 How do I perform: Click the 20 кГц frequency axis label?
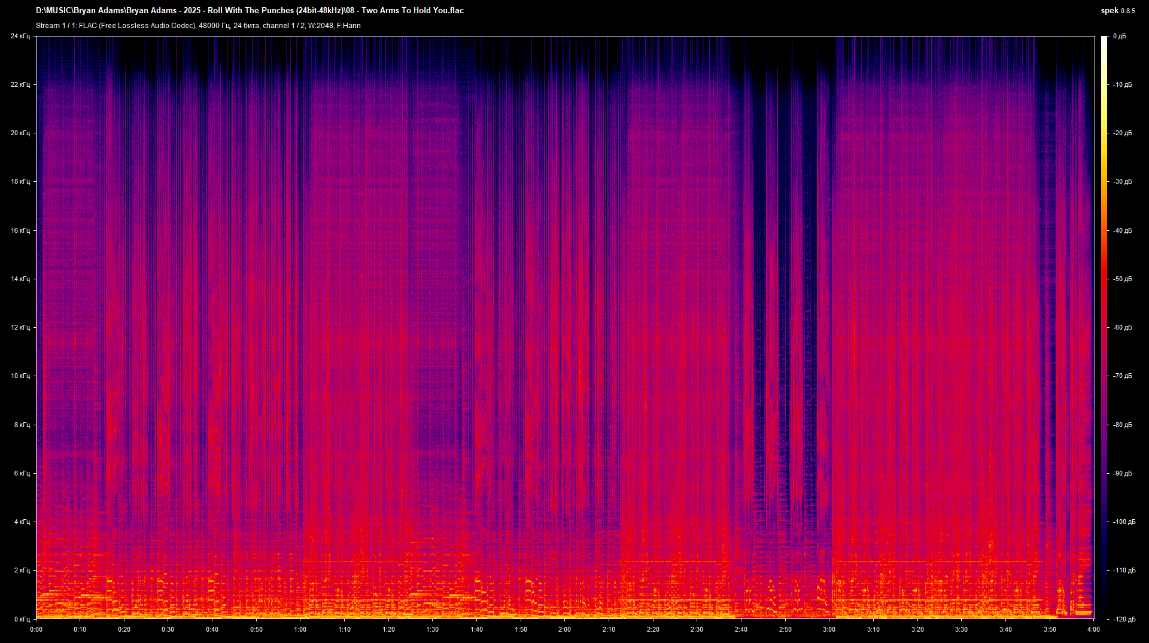[20, 133]
